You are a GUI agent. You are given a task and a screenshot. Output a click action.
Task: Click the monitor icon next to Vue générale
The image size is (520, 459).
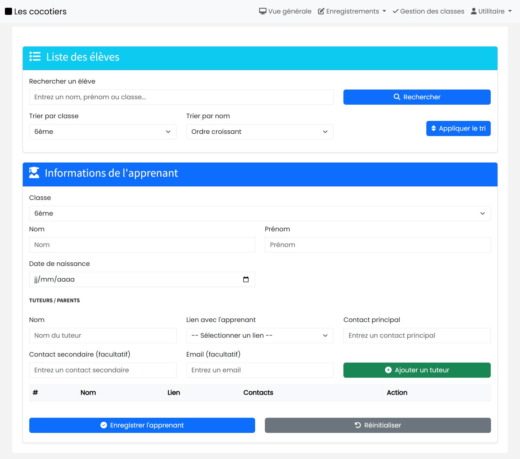[x=262, y=11]
